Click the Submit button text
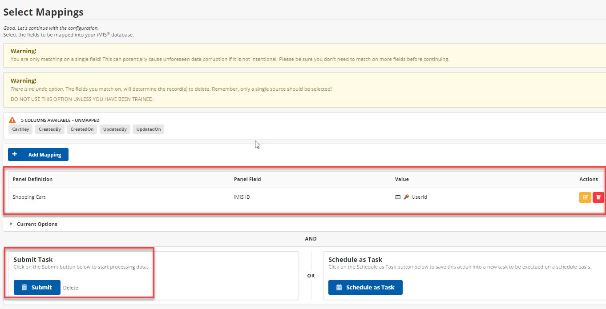Image resolution: width=606 pixels, height=309 pixels. point(42,287)
